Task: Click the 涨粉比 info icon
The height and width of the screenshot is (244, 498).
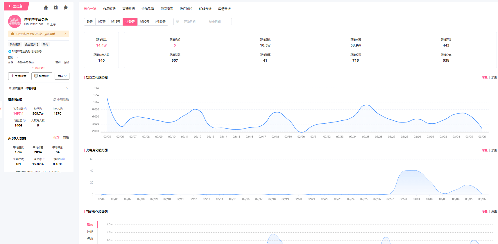Action: (x=64, y=159)
